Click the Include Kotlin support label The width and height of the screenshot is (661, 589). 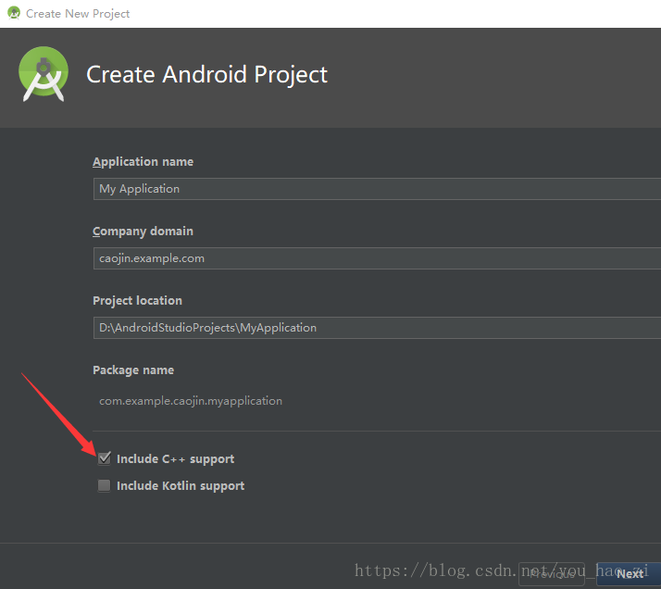pos(181,485)
